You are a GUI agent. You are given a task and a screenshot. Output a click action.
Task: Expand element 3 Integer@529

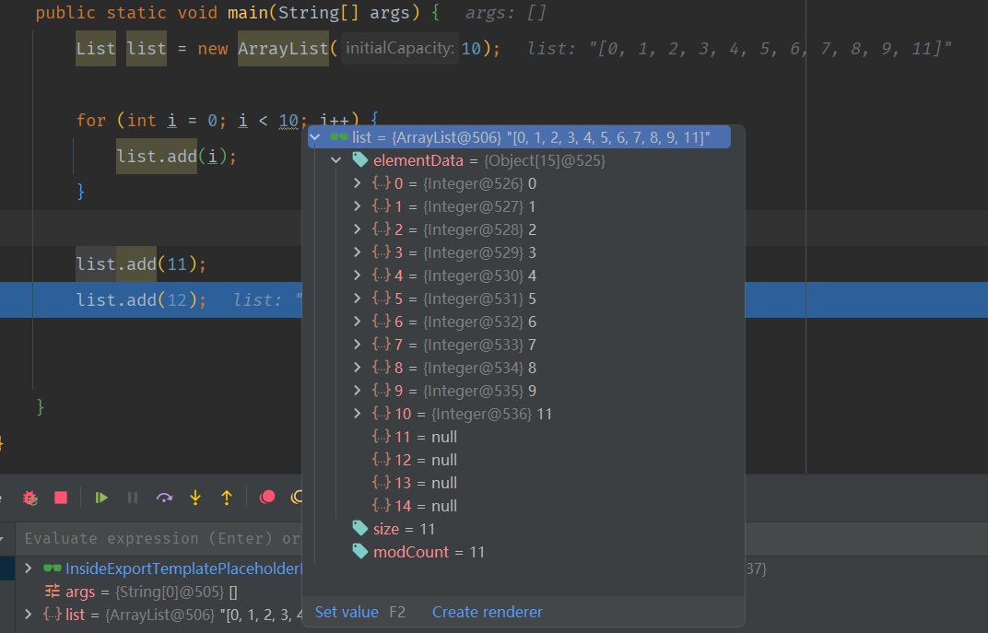tap(358, 252)
